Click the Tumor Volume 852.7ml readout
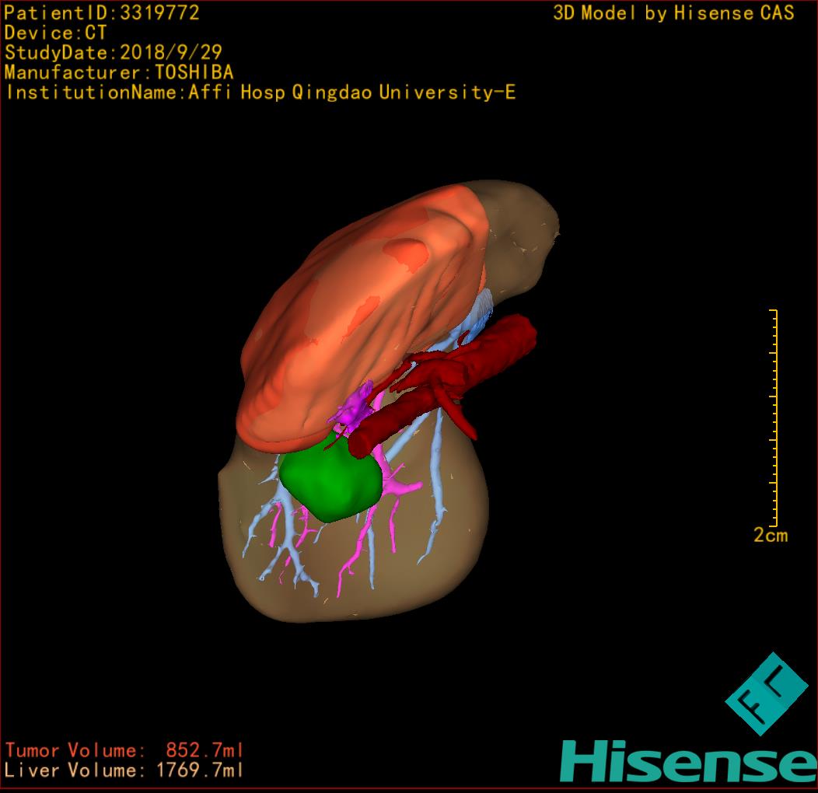The image size is (818, 793). [124, 750]
